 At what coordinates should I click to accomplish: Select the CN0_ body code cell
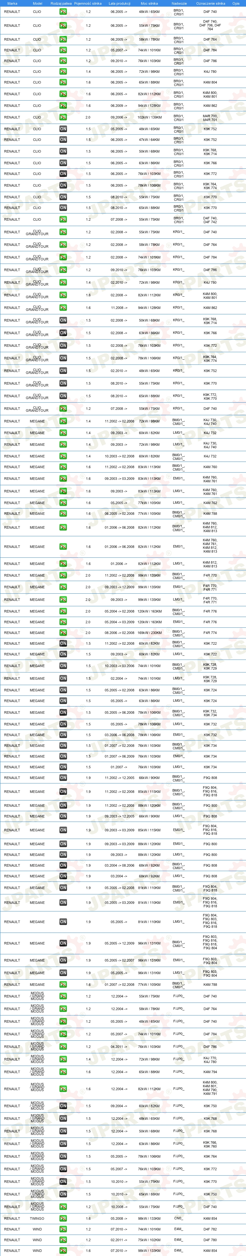(x=178, y=1218)
